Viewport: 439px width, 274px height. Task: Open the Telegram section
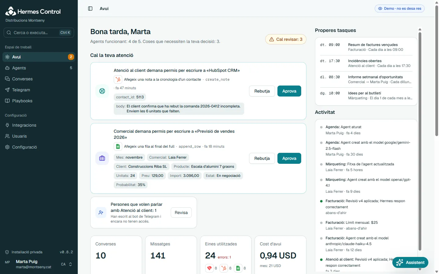click(x=39, y=90)
